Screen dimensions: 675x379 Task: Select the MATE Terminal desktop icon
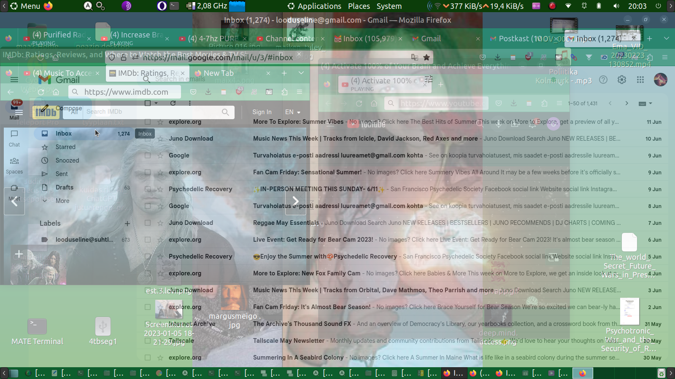click(37, 332)
